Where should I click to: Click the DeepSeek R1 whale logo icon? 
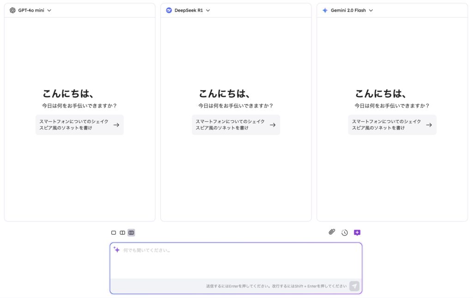tap(169, 11)
